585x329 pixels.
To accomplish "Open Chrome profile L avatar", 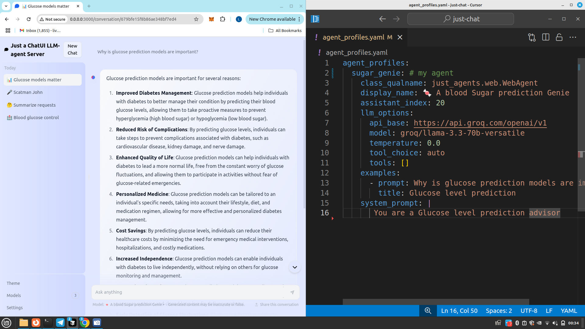I will pyautogui.click(x=239, y=19).
